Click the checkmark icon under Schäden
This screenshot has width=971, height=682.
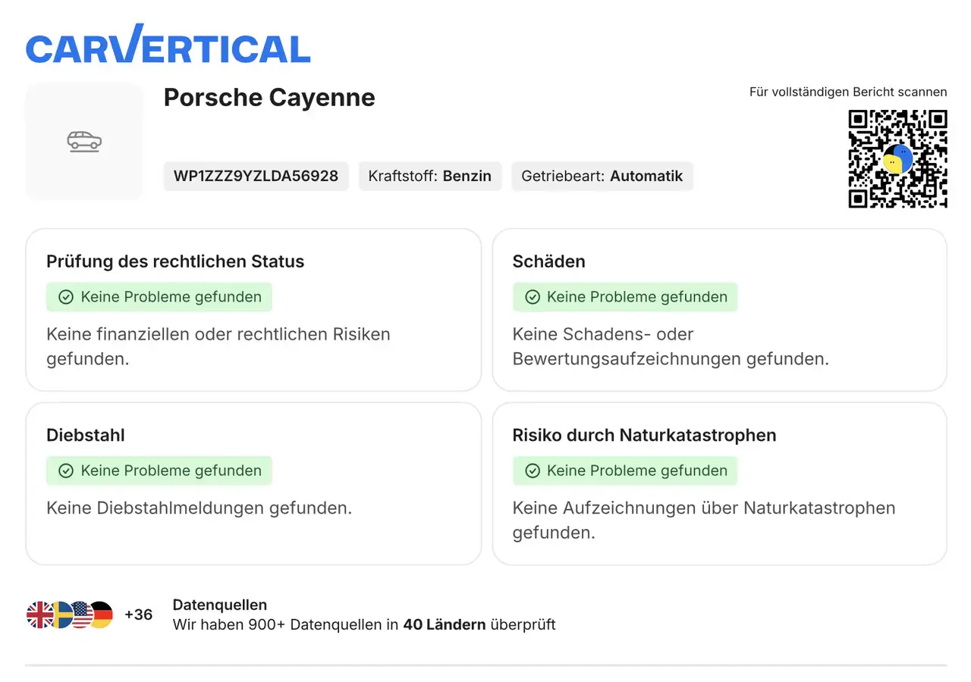tap(533, 297)
